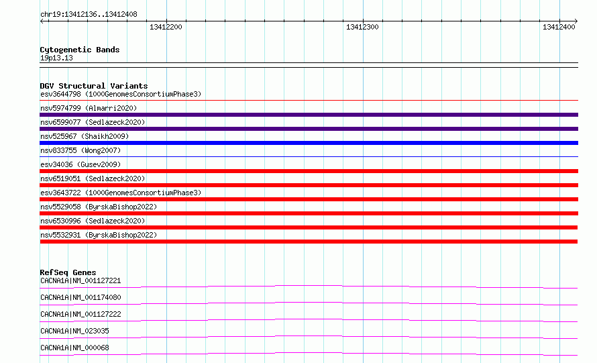Select variant esv3643722 (1000GenomesConsortiumPhase3) label

[x=121, y=193]
